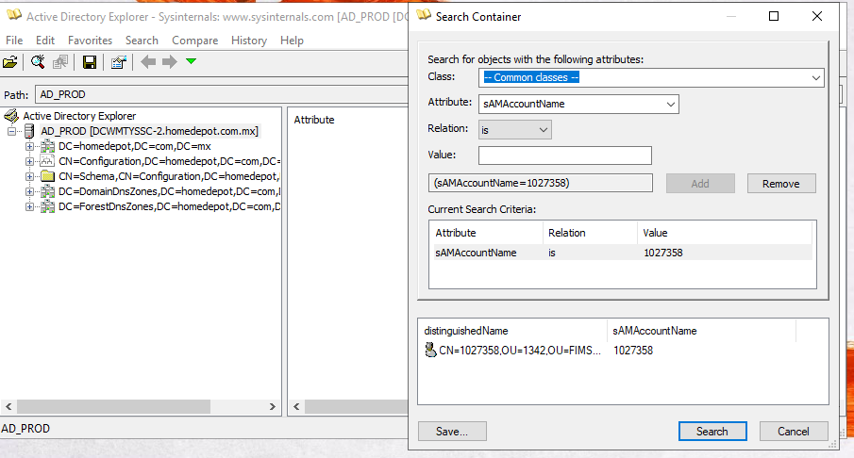Click the CN=Schema folder icon
The height and width of the screenshot is (458, 854).
click(48, 176)
